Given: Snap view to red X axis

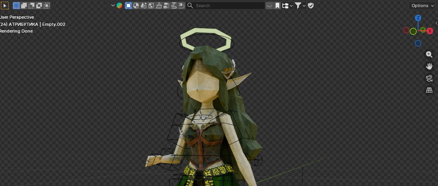Looking at the screenshot, I should (x=430, y=31).
